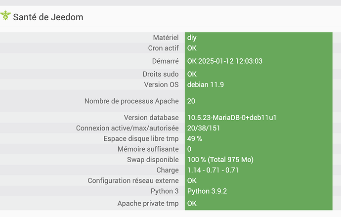This screenshot has height=217, width=341.
Task: Select the Connexion active/max/autorisée label
Action: (127, 128)
